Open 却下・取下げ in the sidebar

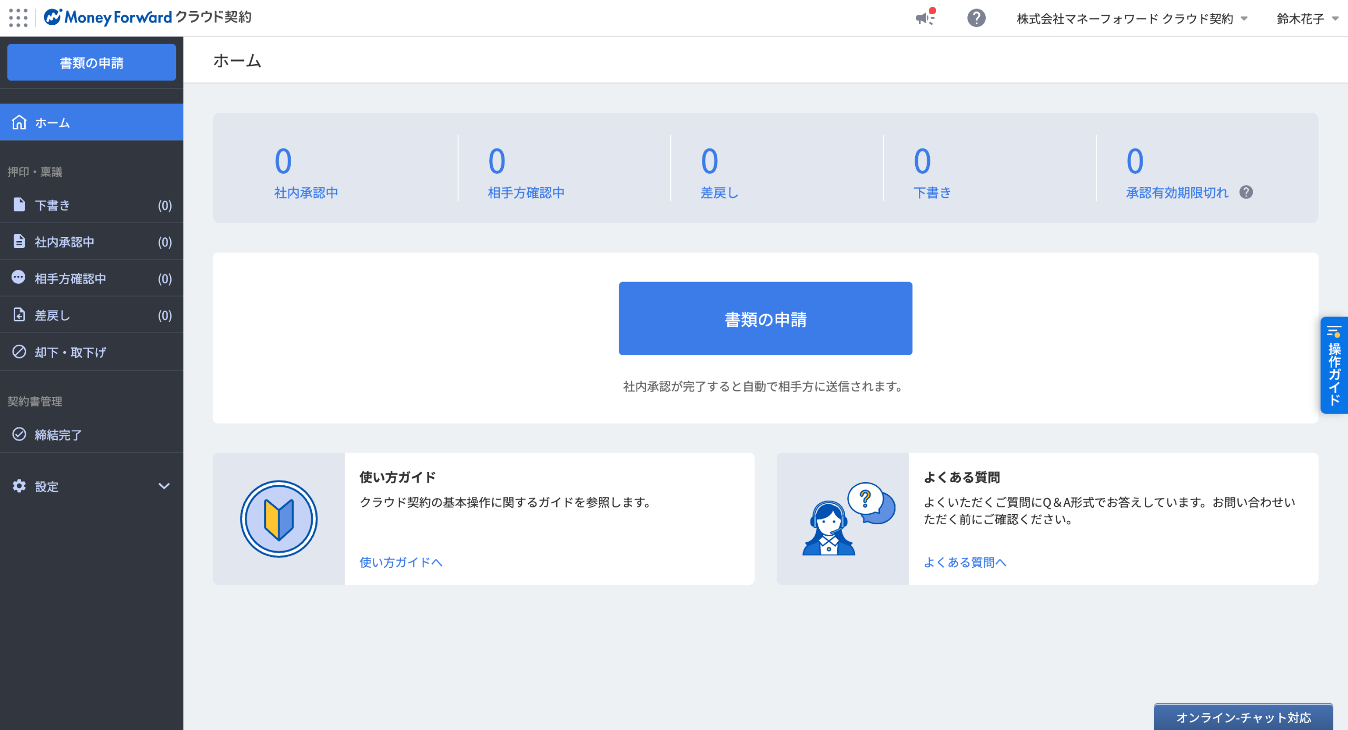click(x=92, y=352)
